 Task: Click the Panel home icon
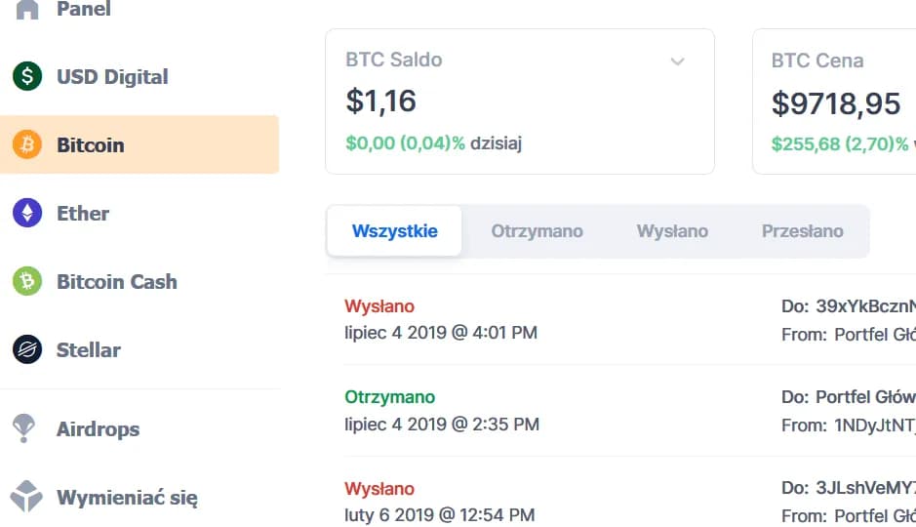[x=27, y=9]
